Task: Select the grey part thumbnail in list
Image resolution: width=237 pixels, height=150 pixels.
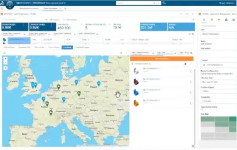Action: click(136, 71)
